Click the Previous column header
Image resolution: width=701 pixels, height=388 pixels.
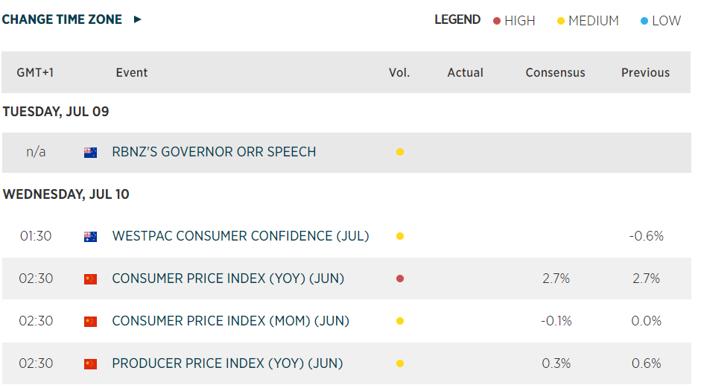click(645, 73)
